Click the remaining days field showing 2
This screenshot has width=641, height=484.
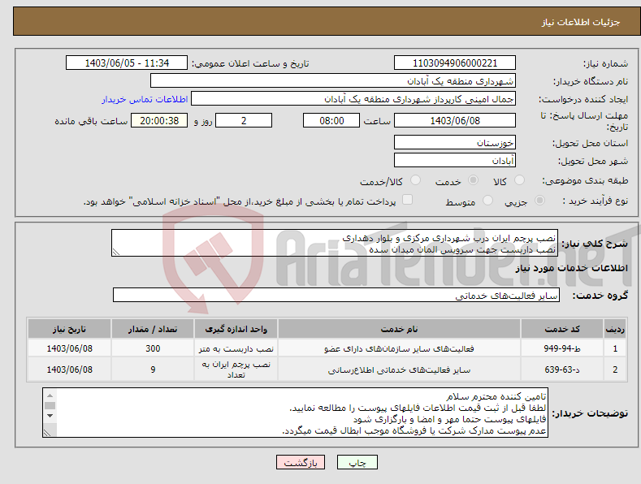(244, 120)
